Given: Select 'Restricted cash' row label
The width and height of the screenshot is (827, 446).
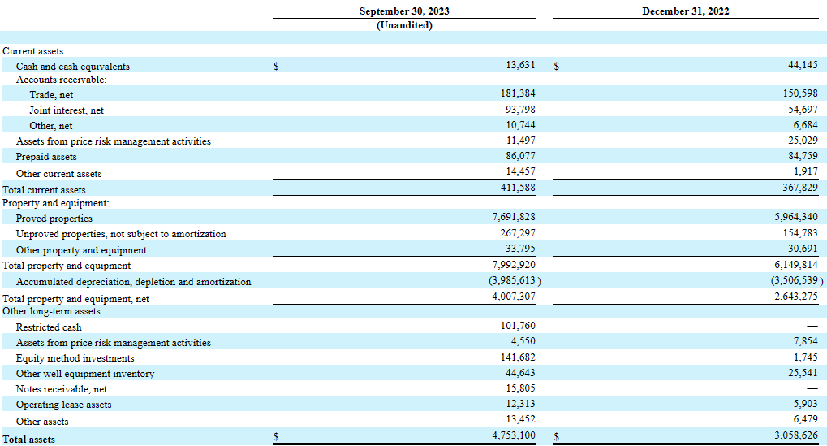Looking at the screenshot, I should point(49,327).
